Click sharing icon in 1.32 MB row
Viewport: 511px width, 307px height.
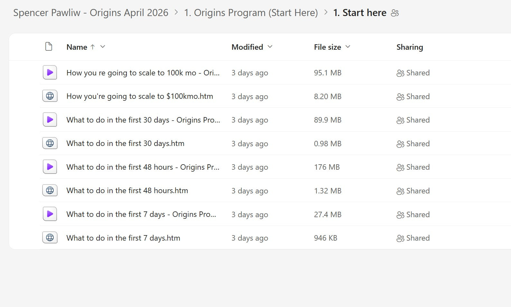point(400,191)
